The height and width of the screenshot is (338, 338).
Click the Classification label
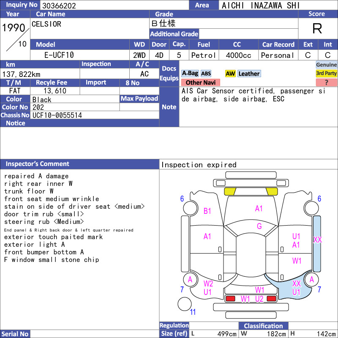[x=263, y=326]
